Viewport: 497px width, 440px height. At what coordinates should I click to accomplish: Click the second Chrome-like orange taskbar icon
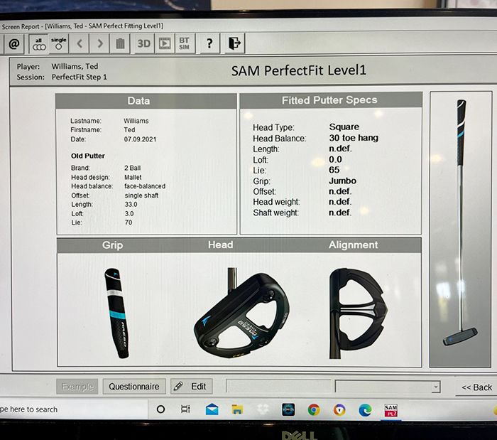(339, 409)
